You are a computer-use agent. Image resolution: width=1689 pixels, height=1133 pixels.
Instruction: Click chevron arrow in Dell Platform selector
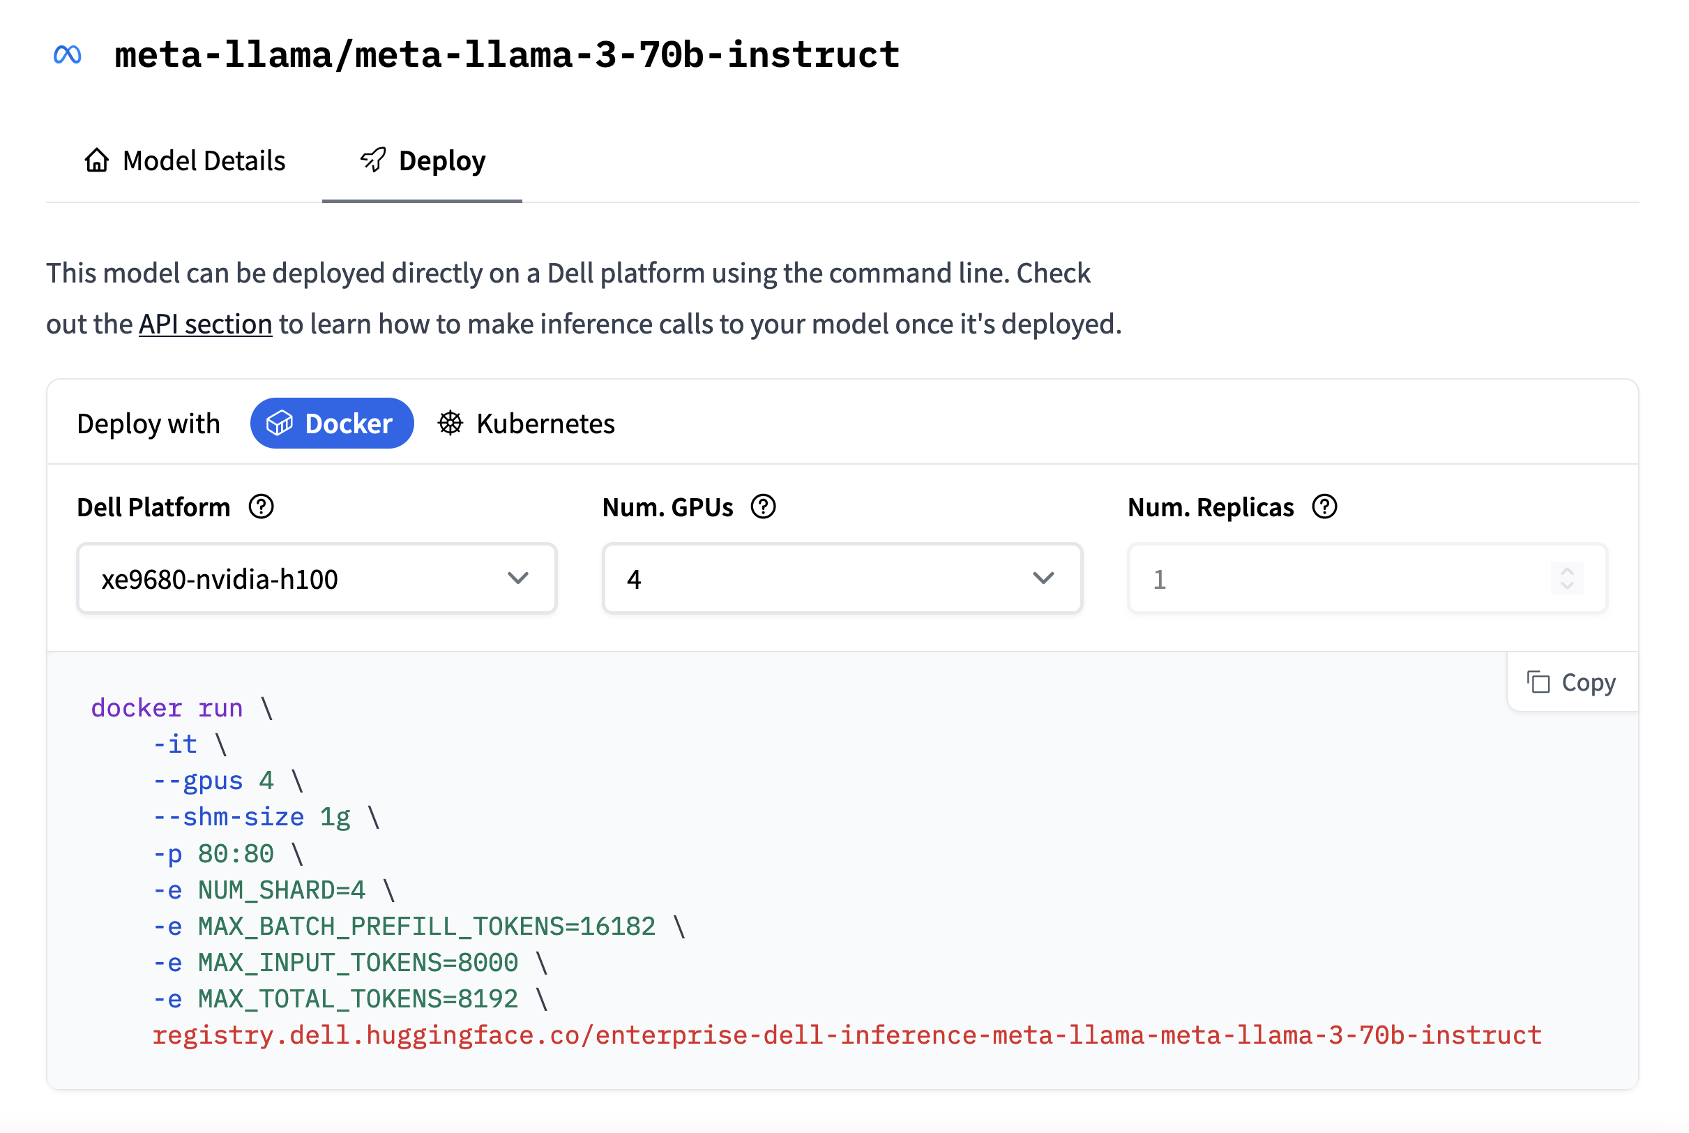pyautogui.click(x=517, y=579)
